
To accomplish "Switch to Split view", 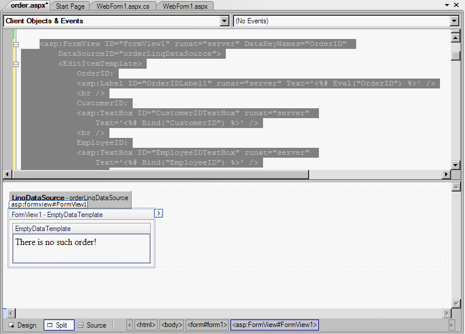I will point(59,325).
